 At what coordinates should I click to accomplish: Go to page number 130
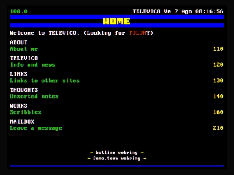218,80
